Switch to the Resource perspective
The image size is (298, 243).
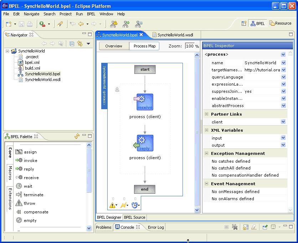(281, 23)
